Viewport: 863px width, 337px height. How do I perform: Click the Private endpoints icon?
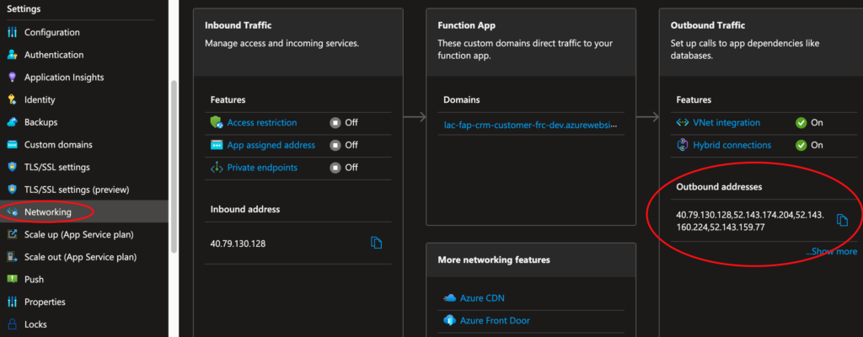coord(217,168)
